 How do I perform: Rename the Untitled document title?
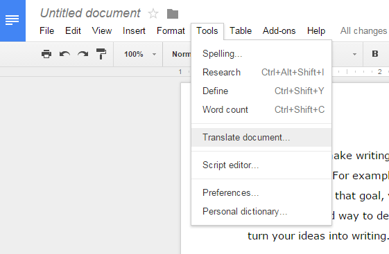pyautogui.click(x=90, y=13)
